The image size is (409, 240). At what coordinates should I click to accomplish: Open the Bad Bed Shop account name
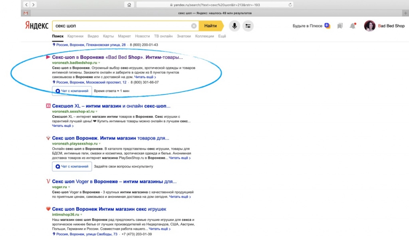click(391, 26)
